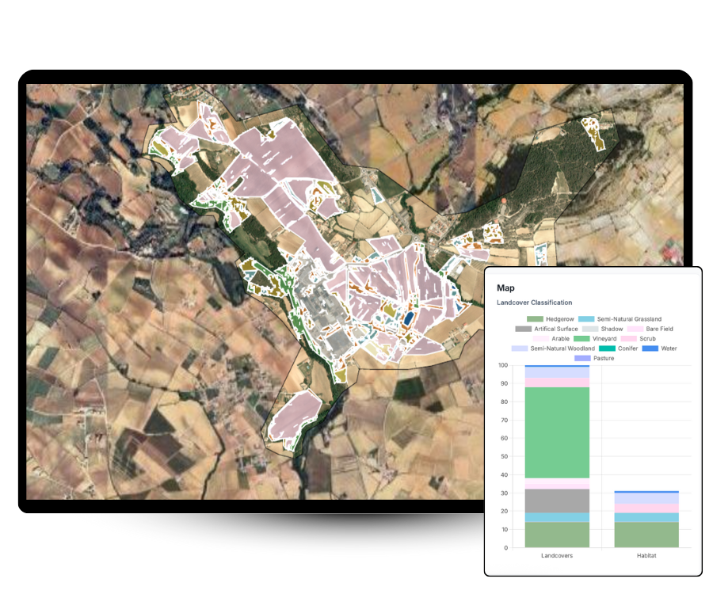Toggle Pasture in the legend
Screen dimensions: 713x594
point(593,359)
